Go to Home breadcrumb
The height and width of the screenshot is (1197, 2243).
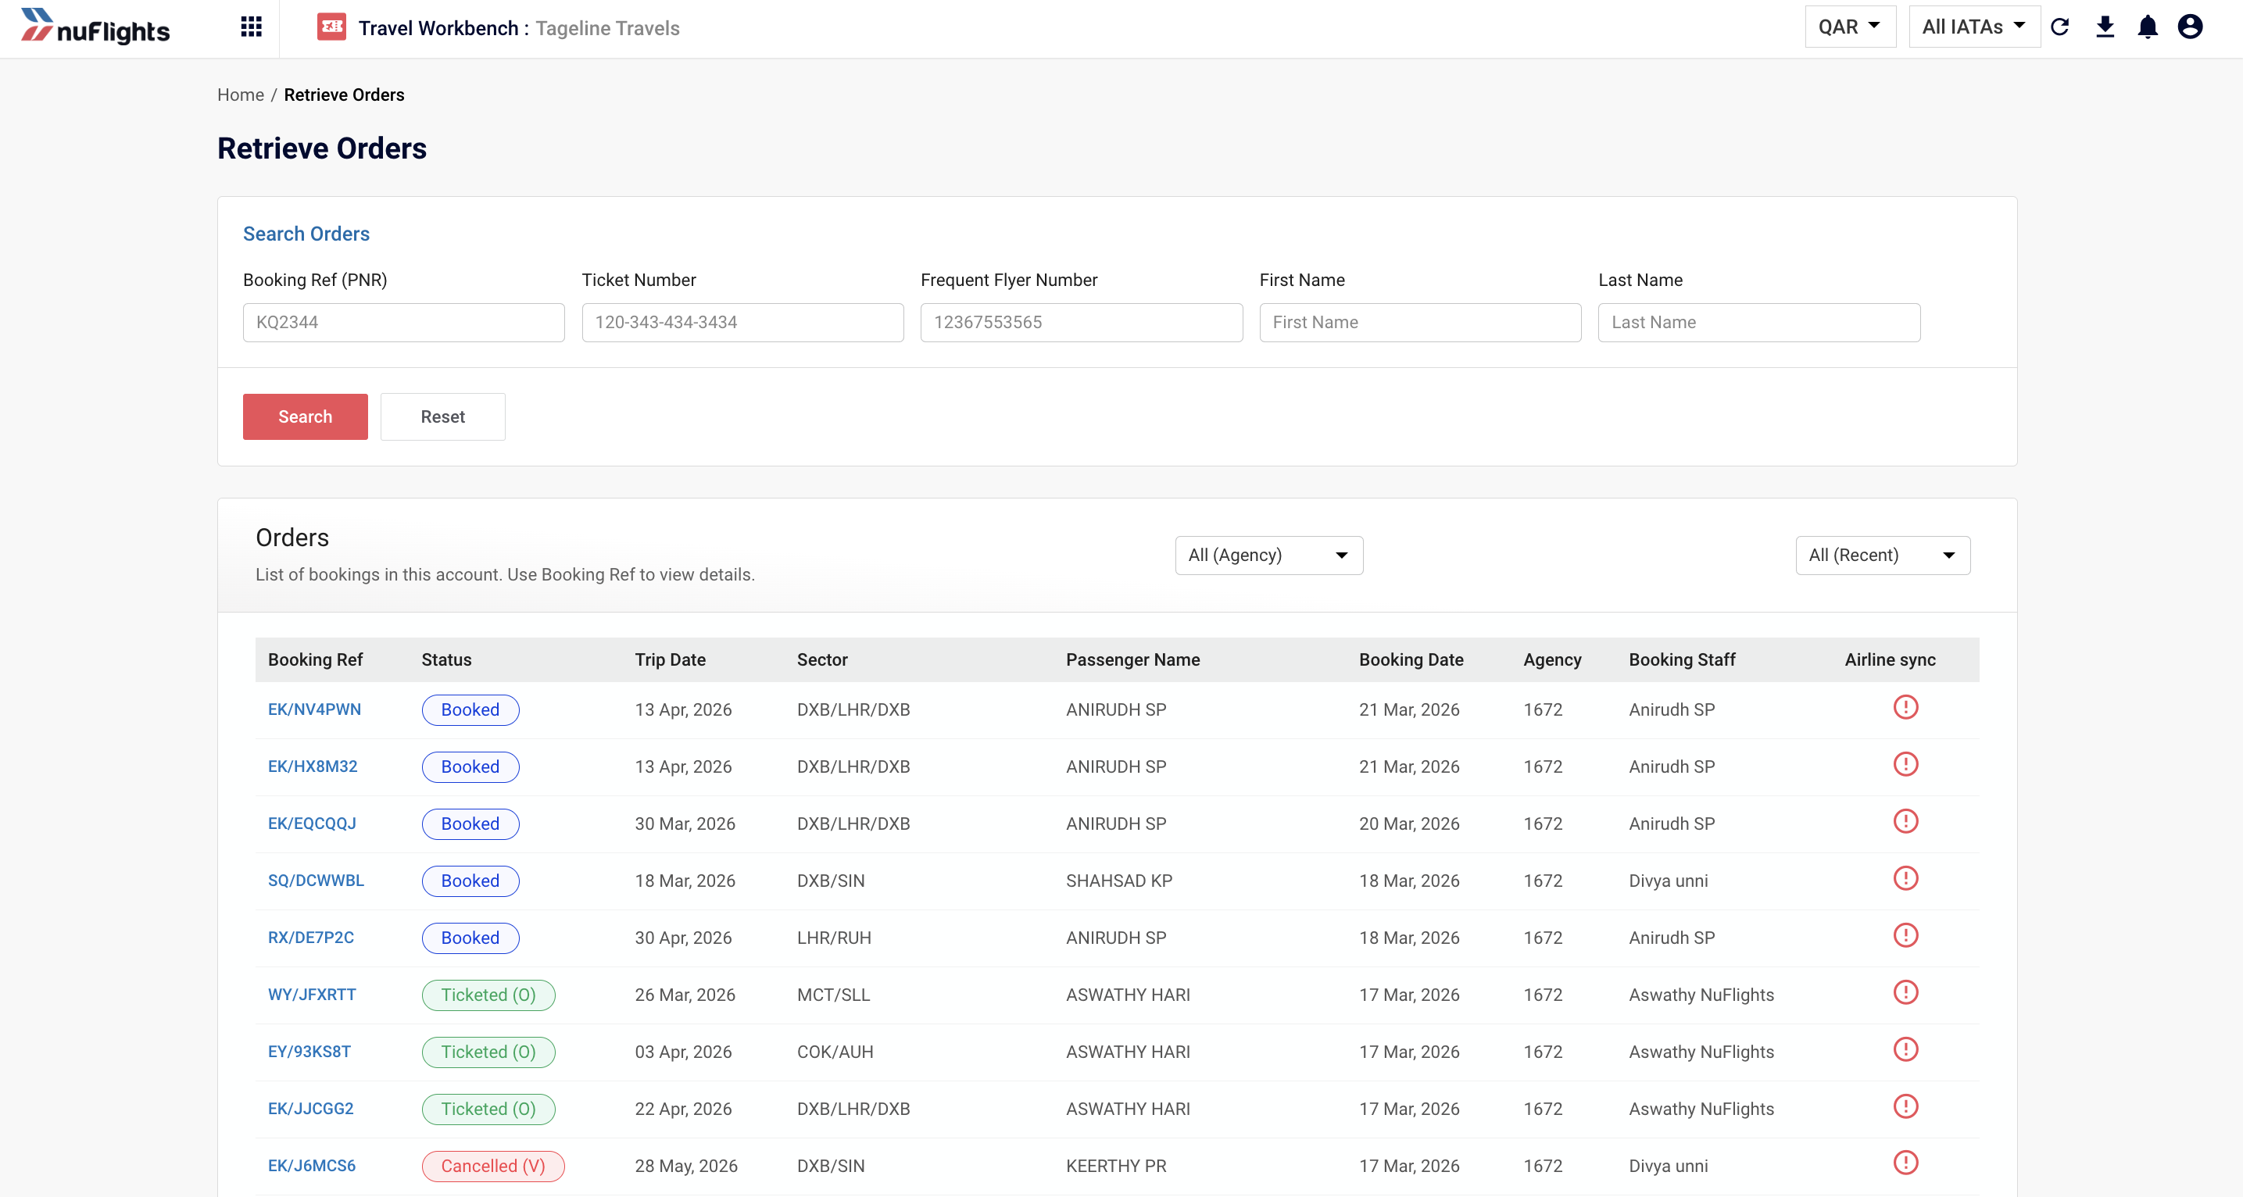click(241, 95)
